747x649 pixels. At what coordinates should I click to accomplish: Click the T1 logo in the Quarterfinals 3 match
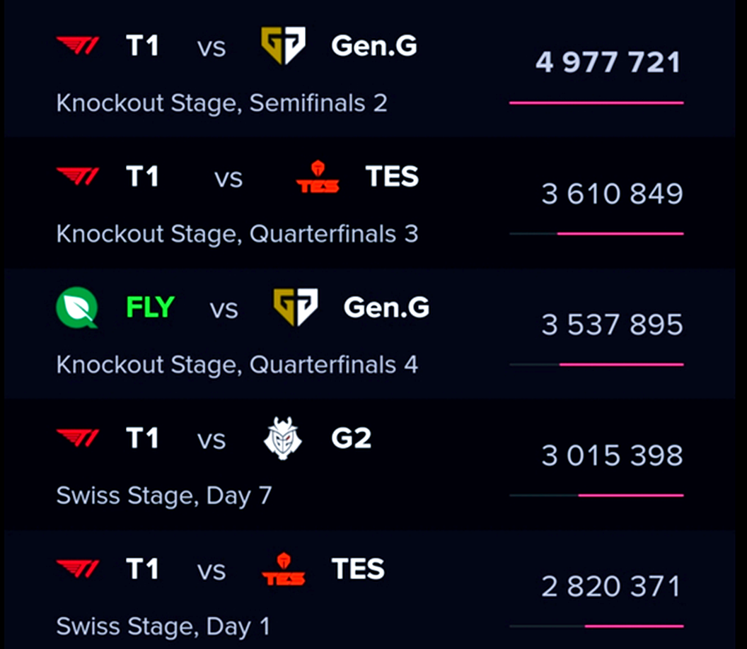[78, 177]
